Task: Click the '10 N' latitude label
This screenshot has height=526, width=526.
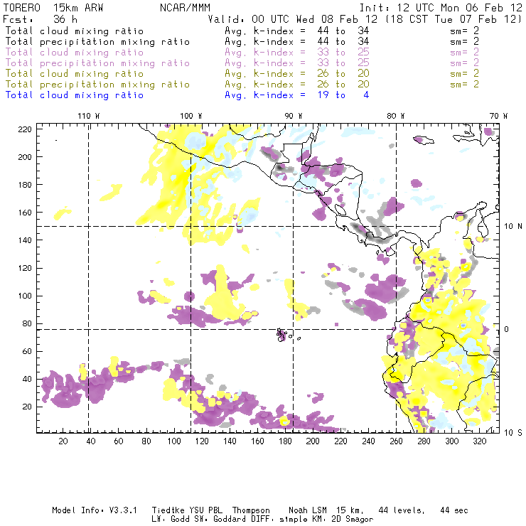Action: (513, 227)
